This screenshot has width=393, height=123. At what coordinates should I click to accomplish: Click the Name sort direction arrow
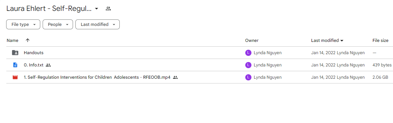[28, 40]
